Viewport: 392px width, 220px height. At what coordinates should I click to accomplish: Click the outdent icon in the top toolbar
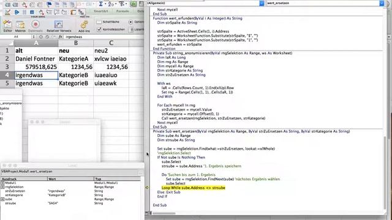tap(15, 4)
